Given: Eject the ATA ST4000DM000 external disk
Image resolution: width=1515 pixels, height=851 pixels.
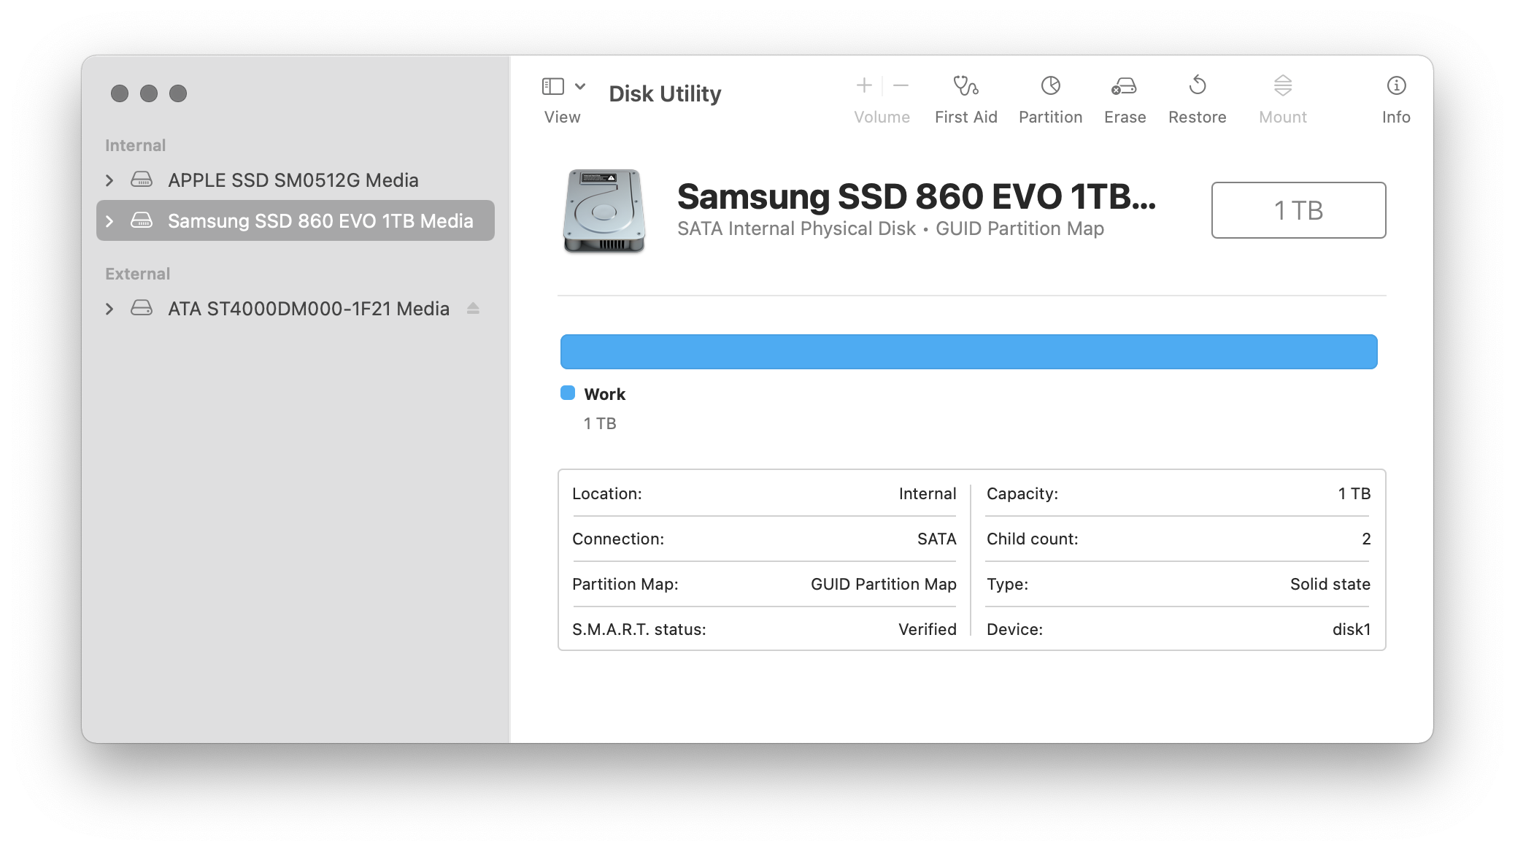Looking at the screenshot, I should pos(473,309).
